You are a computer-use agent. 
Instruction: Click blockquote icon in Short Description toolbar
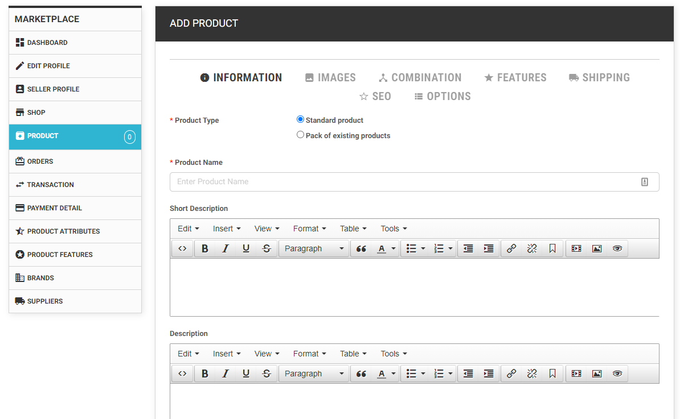click(x=361, y=248)
